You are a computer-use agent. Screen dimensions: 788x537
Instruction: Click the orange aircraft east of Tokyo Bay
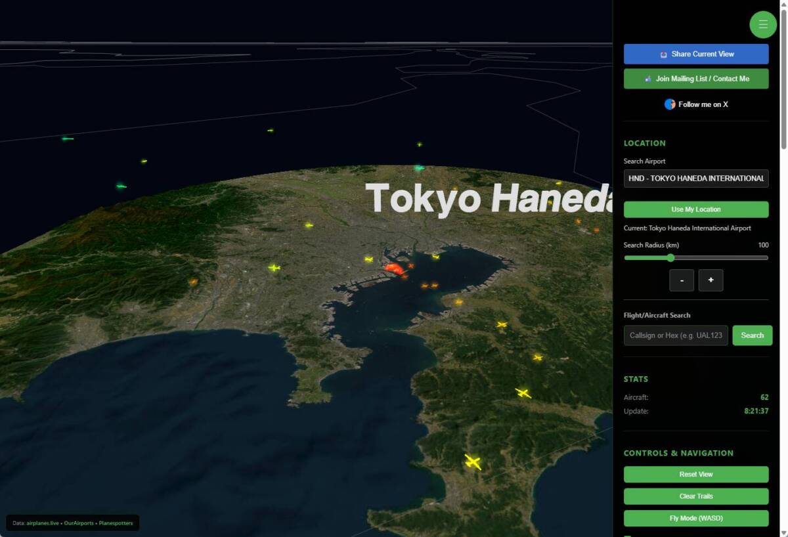[x=427, y=286]
